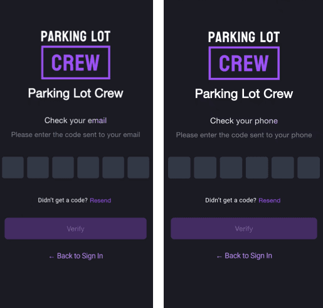
Task: Select third code digit box on phone screen
Action: [231, 168]
